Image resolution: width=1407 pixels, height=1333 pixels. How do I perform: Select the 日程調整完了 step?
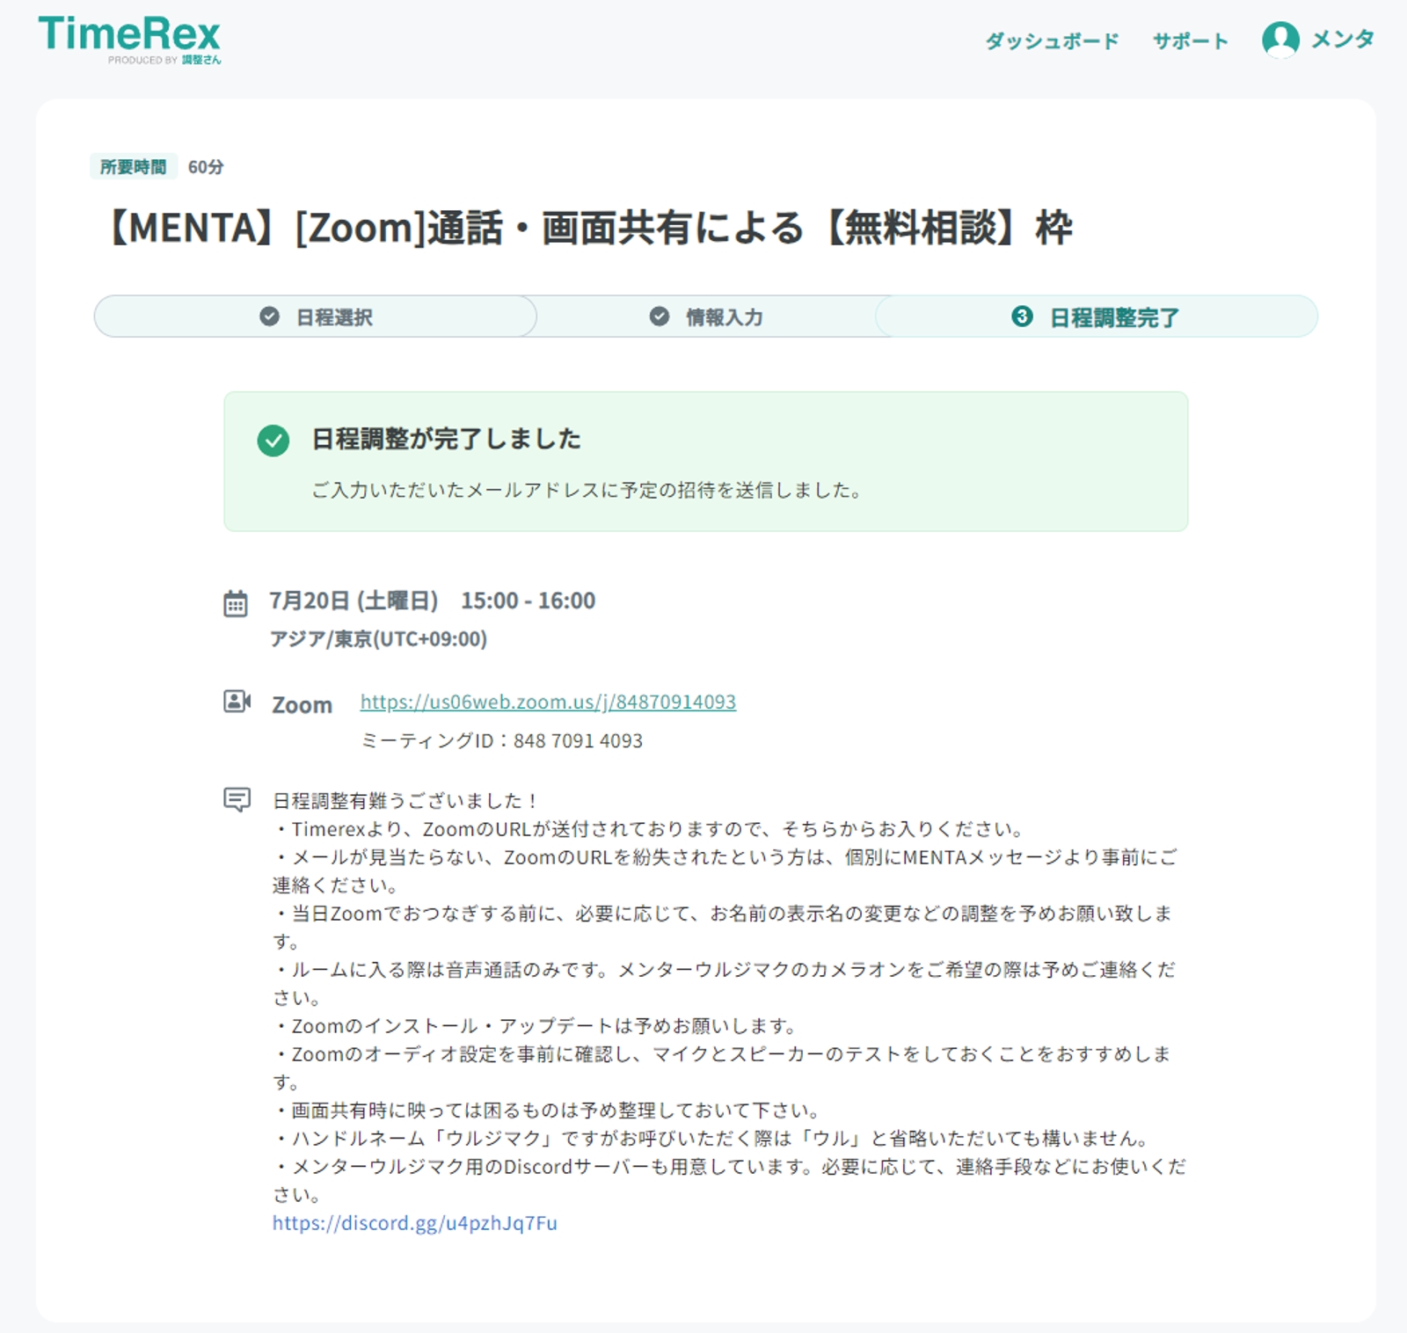click(1096, 317)
